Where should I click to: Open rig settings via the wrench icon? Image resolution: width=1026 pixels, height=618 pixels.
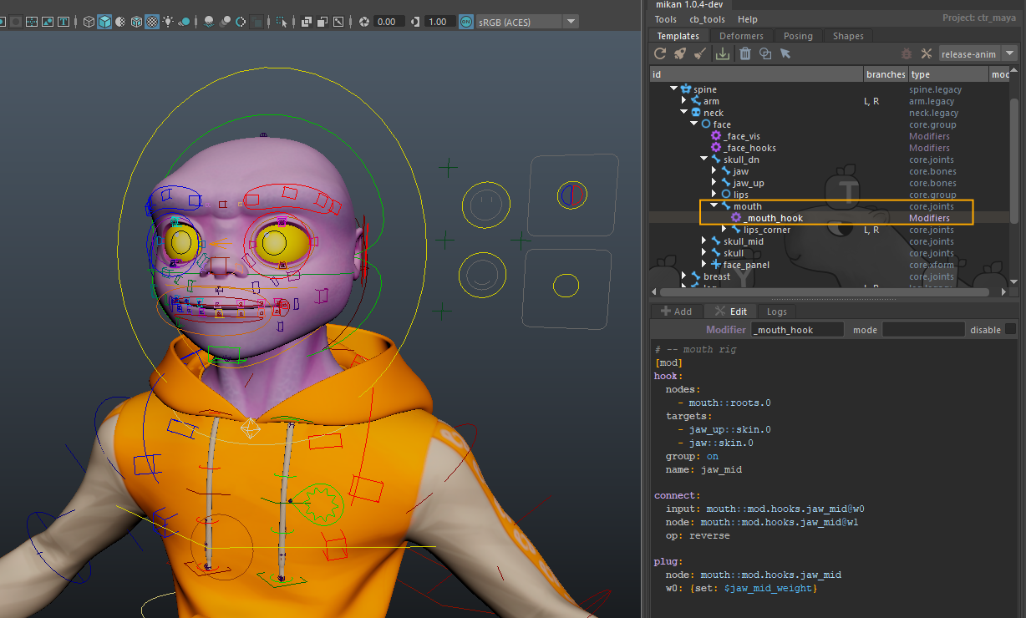click(926, 53)
